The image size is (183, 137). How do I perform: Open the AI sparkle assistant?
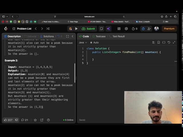coord(108,29)
